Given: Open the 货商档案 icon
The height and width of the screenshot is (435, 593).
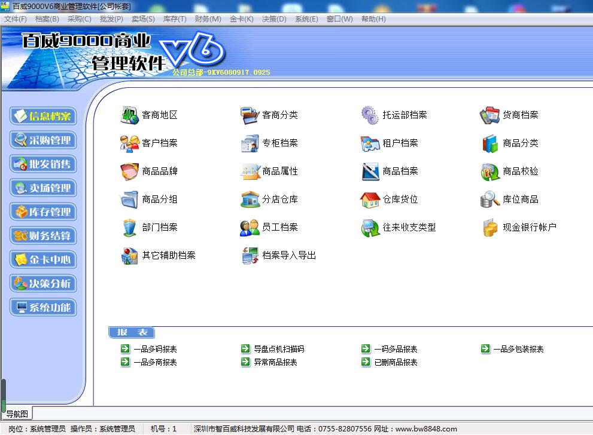Looking at the screenshot, I should click(x=490, y=115).
